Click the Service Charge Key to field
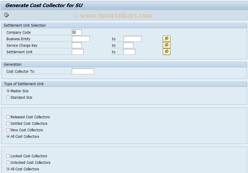Image resolution: width=248 pixels, height=173 pixels. [x=128, y=45]
